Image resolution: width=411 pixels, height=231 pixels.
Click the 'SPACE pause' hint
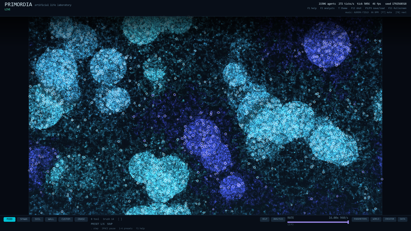click(x=108, y=228)
